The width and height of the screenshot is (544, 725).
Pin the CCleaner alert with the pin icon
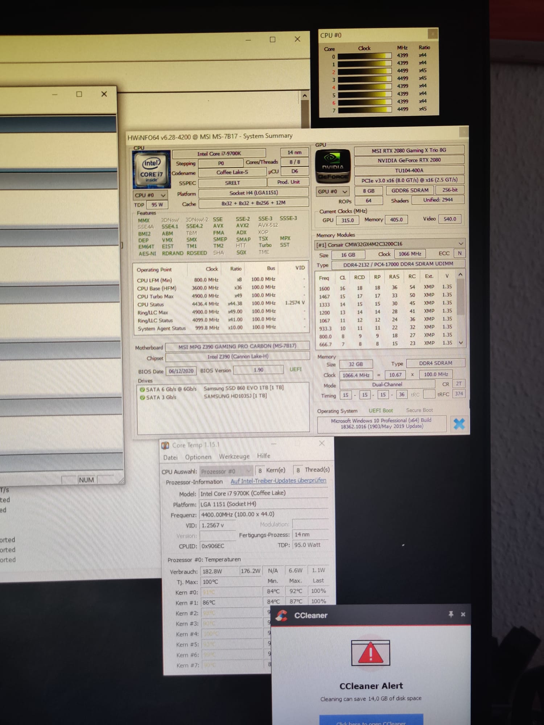[451, 614]
